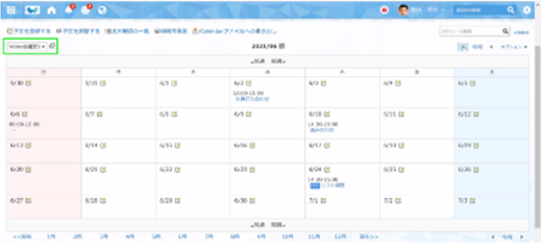Viewport: 541px width, 250px height.
Task: Click the desknet's logo in the header
Action: (x=33, y=10)
